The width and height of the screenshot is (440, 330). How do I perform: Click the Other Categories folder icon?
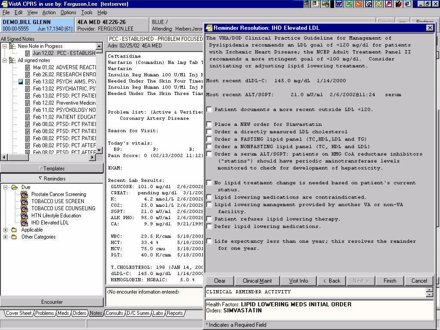click(14, 237)
